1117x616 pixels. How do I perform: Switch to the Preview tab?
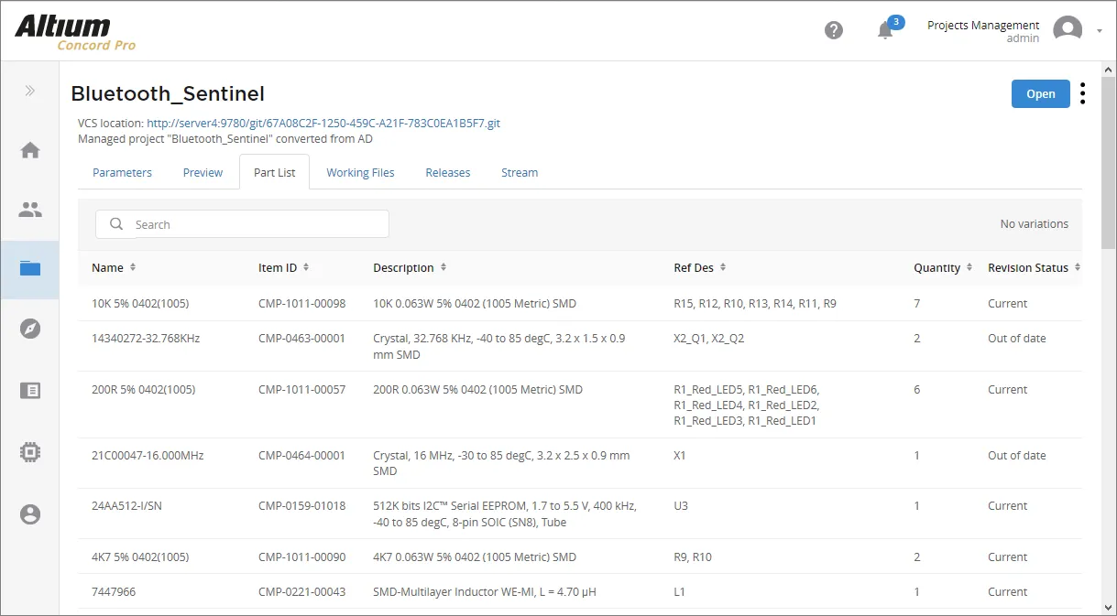(x=203, y=172)
